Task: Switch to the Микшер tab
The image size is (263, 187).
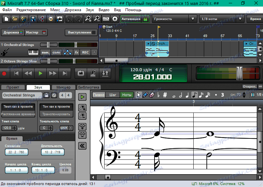Action: (63, 87)
